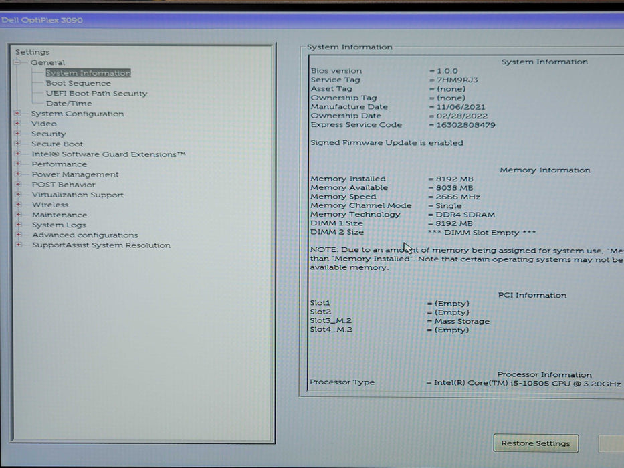Click Memory Channel Mode value Single

pyautogui.click(x=449, y=206)
